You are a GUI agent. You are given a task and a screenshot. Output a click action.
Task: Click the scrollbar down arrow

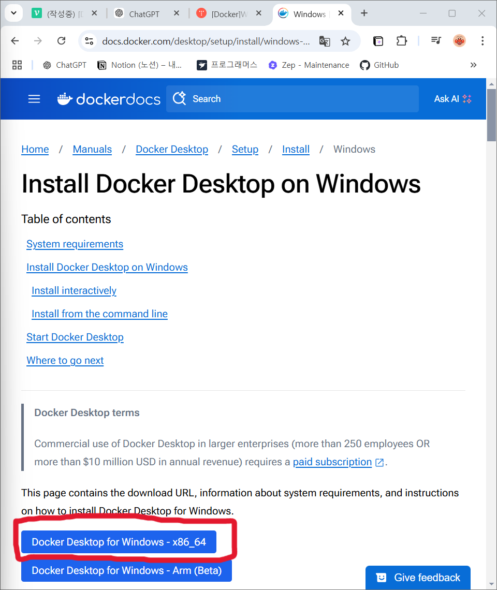491,584
